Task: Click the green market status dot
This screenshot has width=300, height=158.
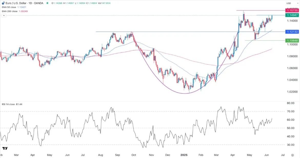Action: tap(47, 3)
